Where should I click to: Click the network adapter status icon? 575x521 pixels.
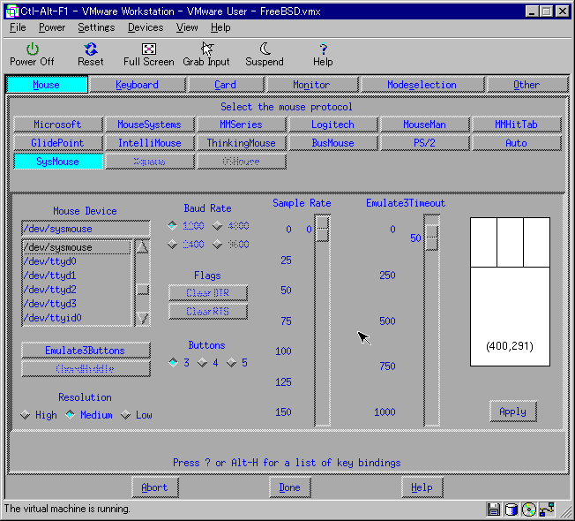click(x=547, y=510)
